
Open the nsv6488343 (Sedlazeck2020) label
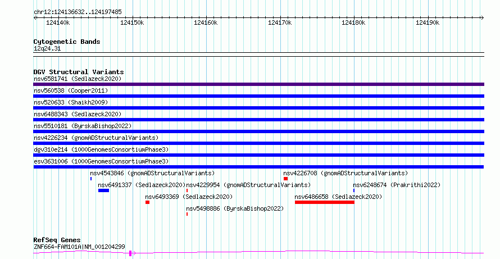click(x=78, y=114)
